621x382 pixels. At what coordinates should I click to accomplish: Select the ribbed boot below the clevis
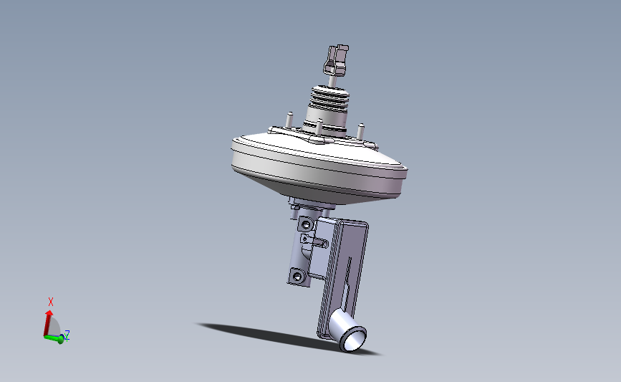coord(329,98)
